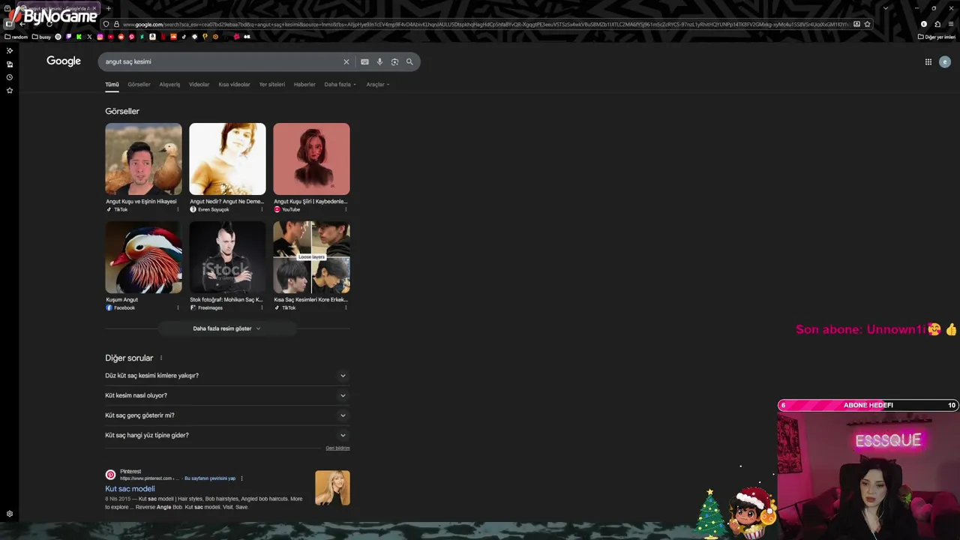Open the Görseller section heading
Screen dimensions: 960x540
(122, 111)
